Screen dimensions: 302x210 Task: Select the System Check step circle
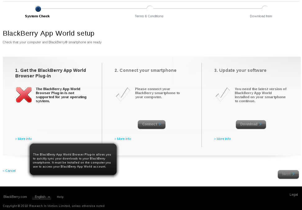(x=38, y=9)
